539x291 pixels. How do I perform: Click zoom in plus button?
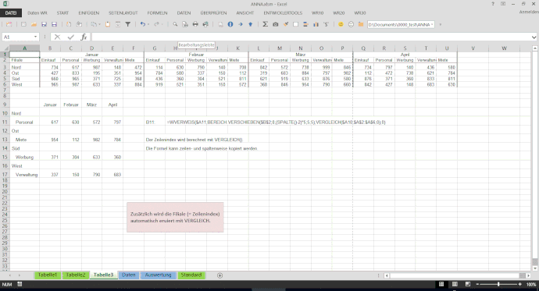[519, 284]
